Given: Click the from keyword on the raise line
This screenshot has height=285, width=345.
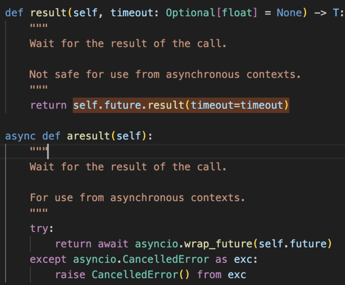Looking at the screenshot, I should click(x=209, y=275).
